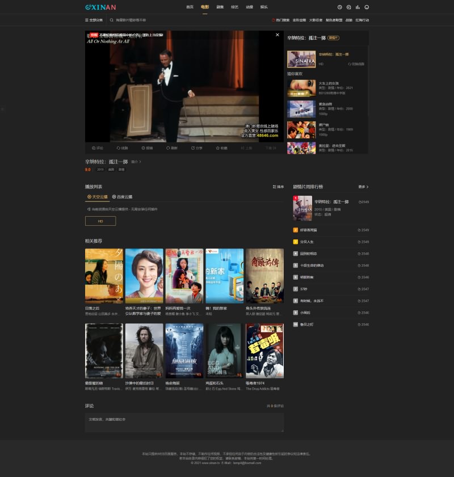Screen dimensions: 454x477
Task: Click the 刷新 refresh button under player
Action: (171, 148)
